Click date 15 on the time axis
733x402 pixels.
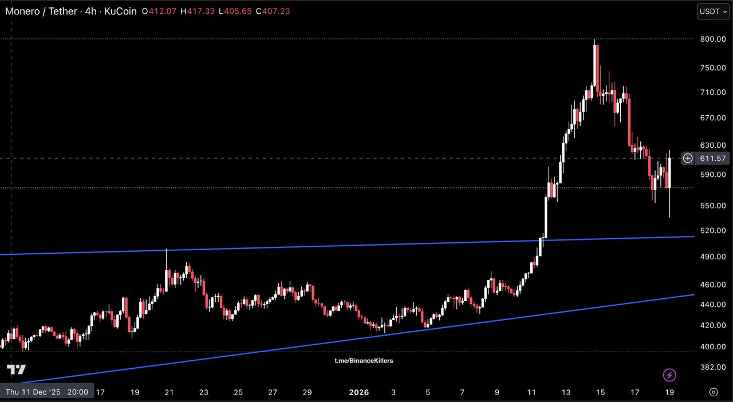[x=600, y=392]
